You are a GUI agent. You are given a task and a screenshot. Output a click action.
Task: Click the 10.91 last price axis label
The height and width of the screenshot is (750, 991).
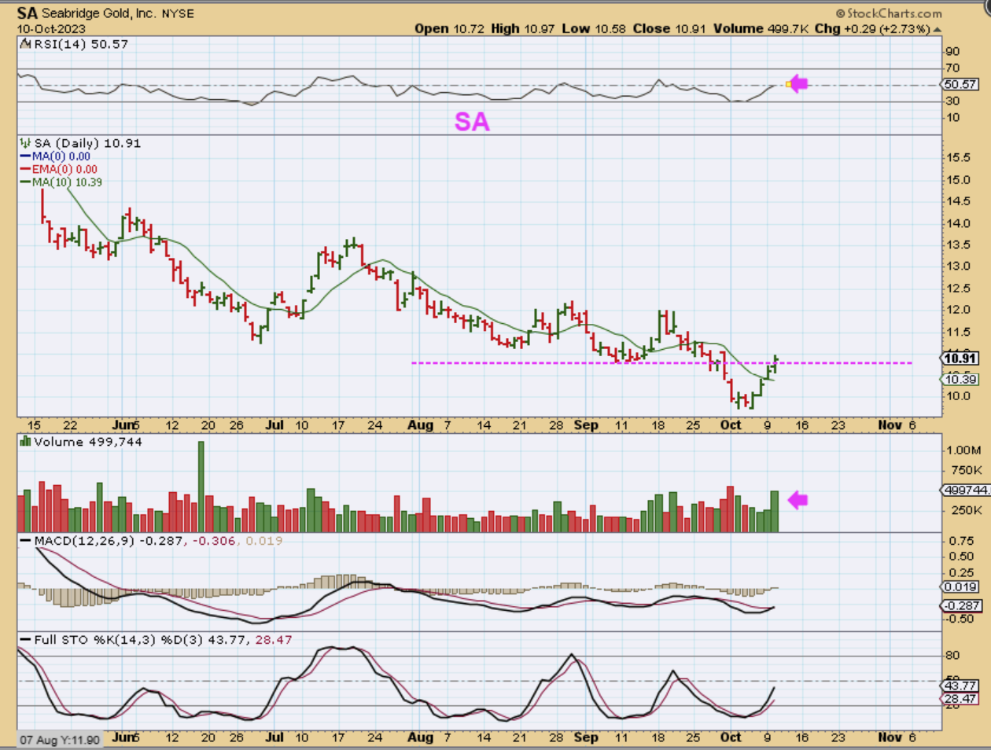960,358
